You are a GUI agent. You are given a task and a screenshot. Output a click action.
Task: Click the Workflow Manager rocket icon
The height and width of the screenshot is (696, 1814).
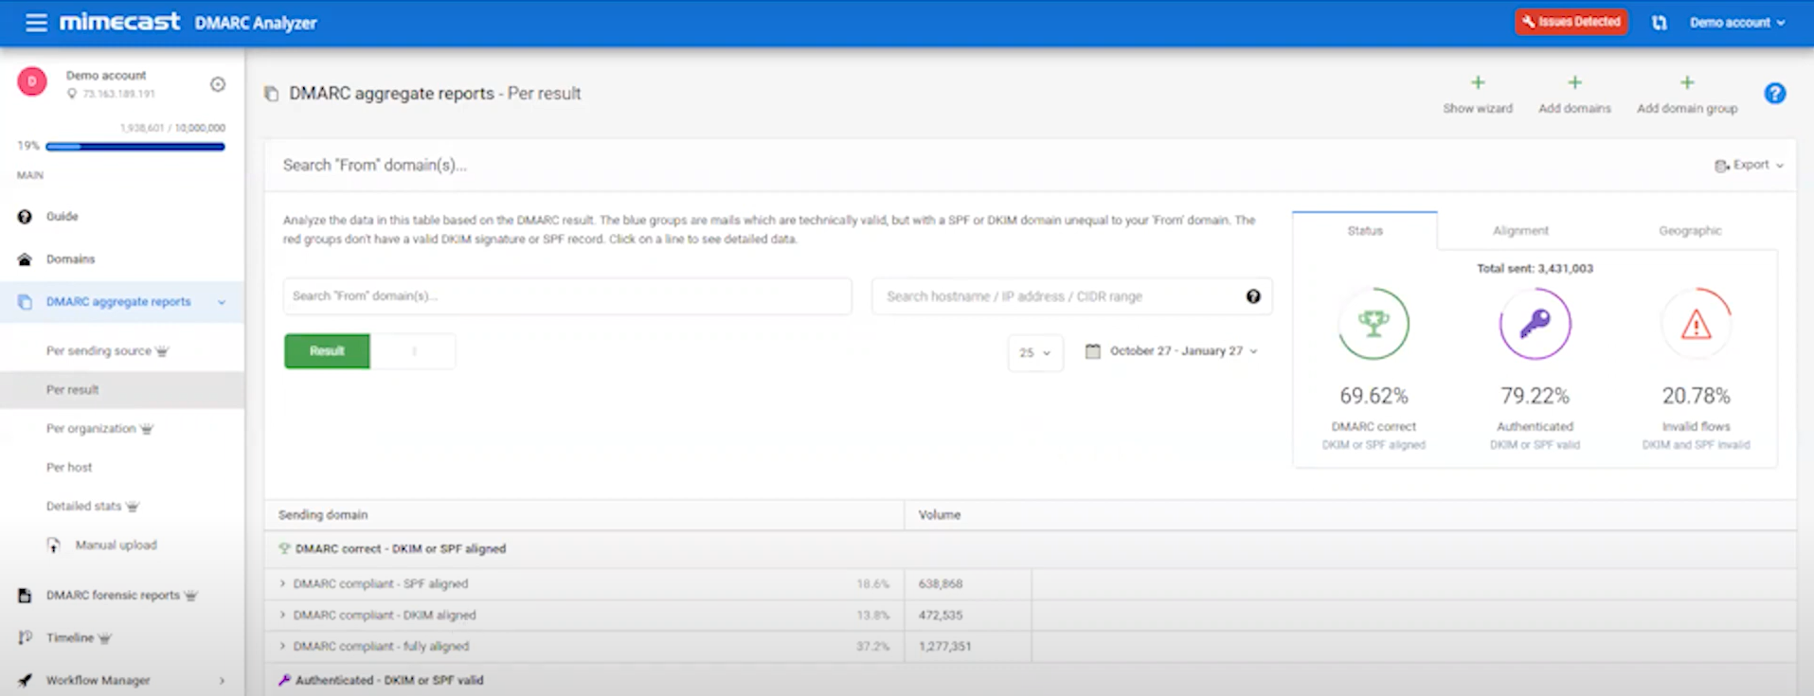[x=25, y=681]
